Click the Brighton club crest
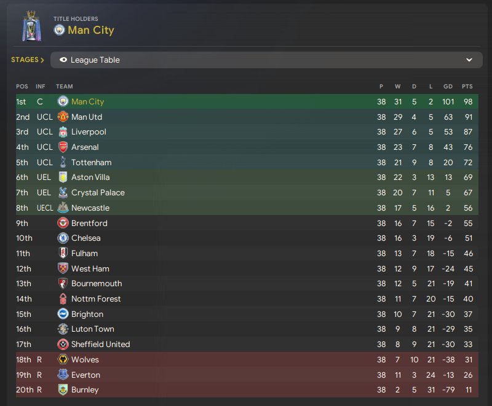The height and width of the screenshot is (406, 492). click(63, 314)
